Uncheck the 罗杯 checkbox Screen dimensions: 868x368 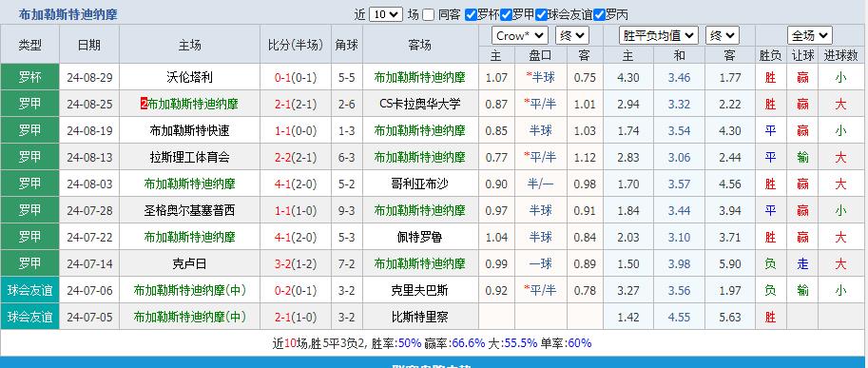click(x=471, y=15)
